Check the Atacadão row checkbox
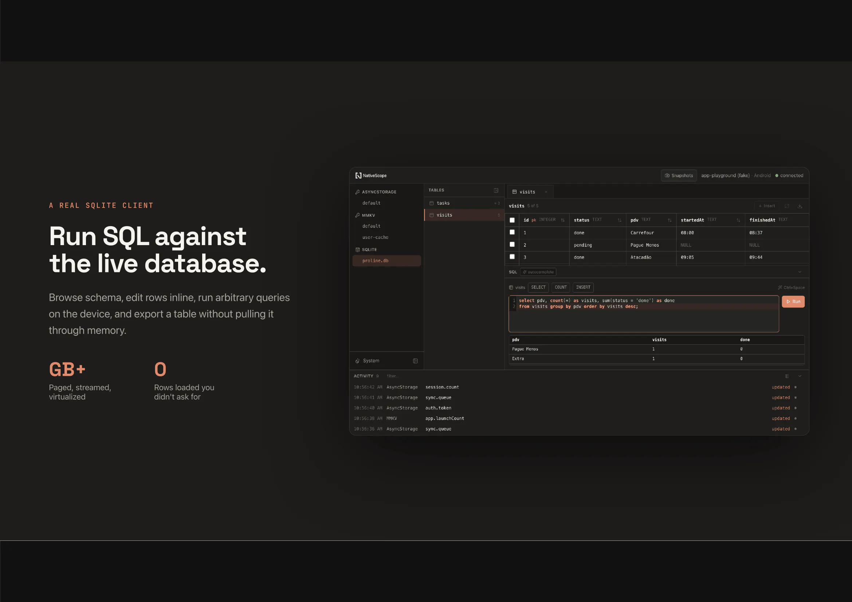This screenshot has height=602, width=852. pyautogui.click(x=512, y=257)
